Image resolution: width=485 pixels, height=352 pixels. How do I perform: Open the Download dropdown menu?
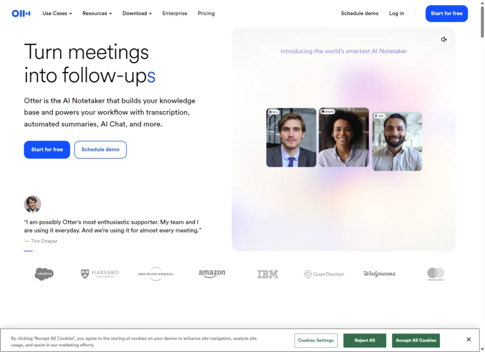137,13
